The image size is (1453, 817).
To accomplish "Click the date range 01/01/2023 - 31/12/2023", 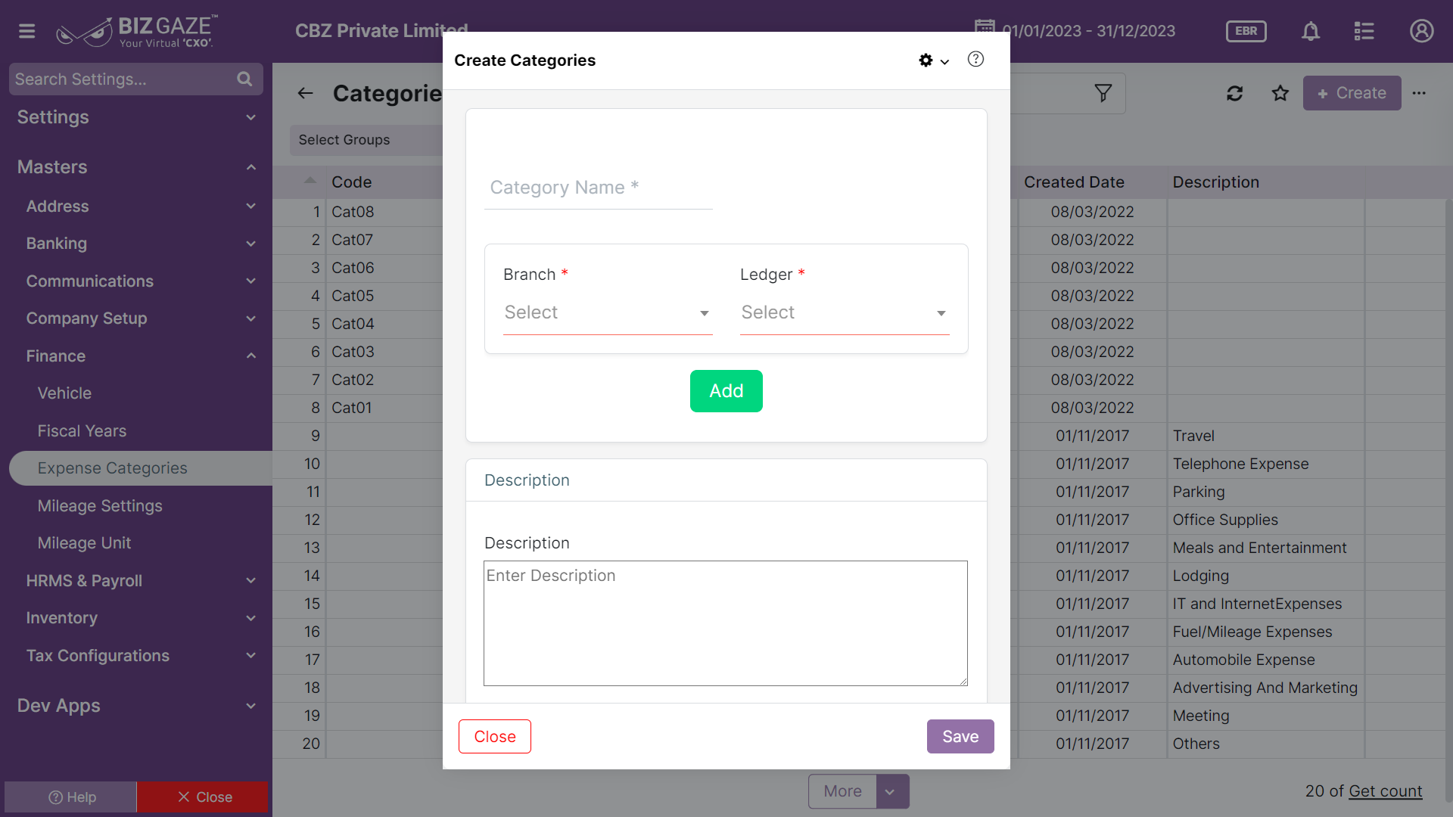I will (x=1089, y=31).
